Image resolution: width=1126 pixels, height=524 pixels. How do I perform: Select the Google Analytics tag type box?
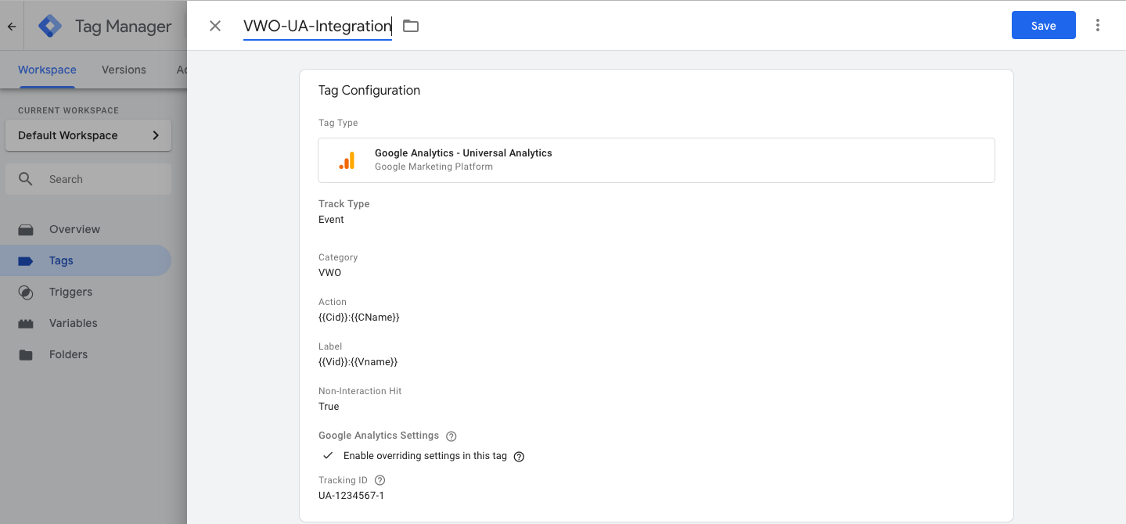tap(657, 160)
